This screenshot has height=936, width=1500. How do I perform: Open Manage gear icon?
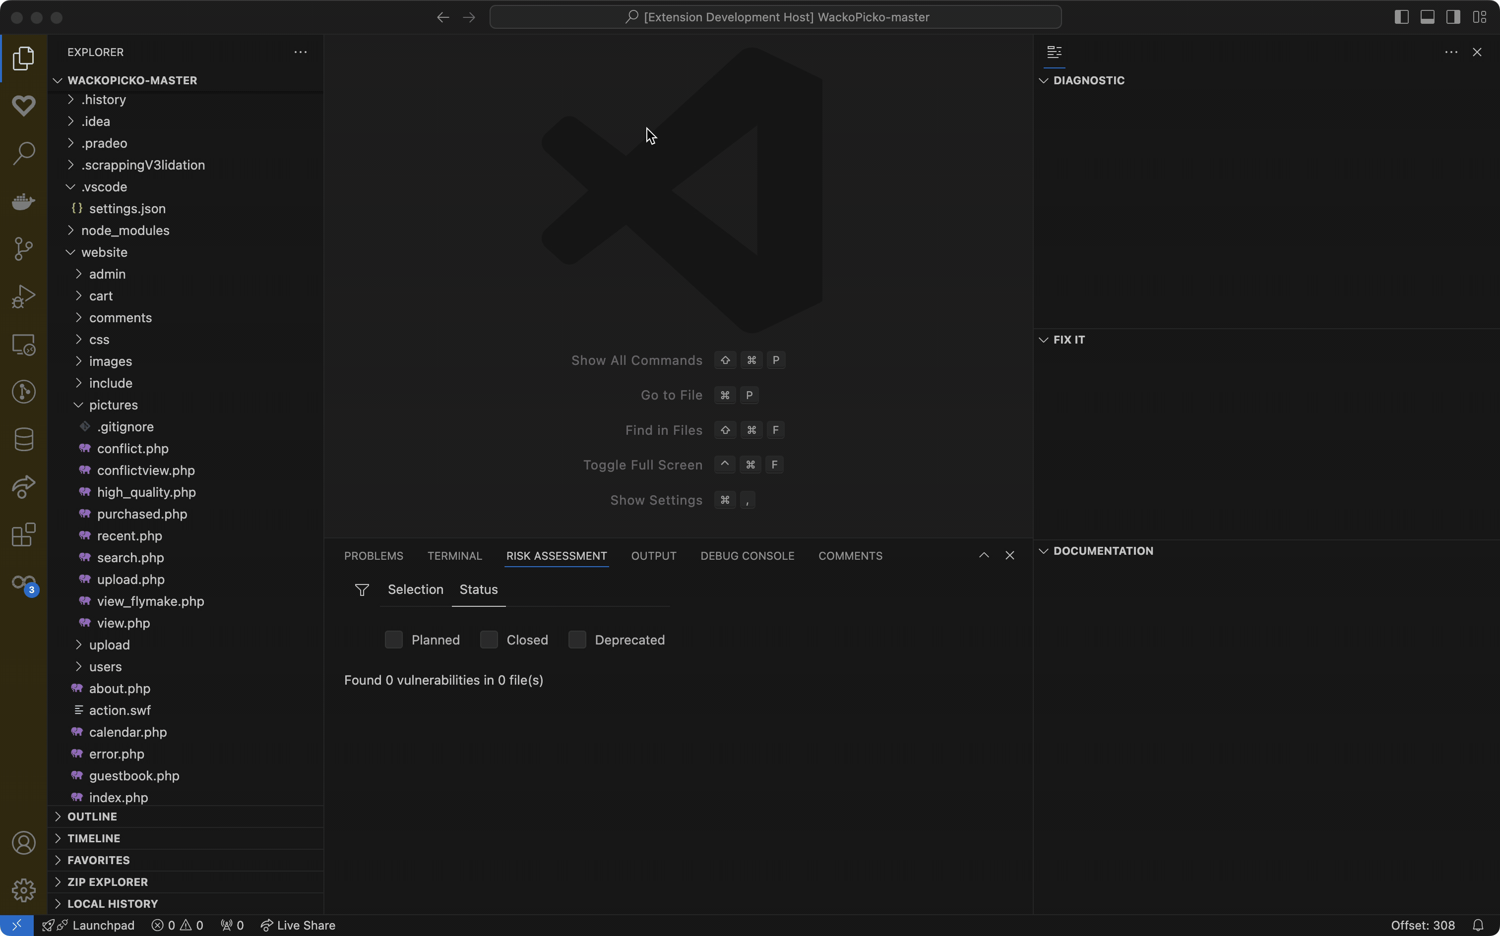tap(23, 890)
